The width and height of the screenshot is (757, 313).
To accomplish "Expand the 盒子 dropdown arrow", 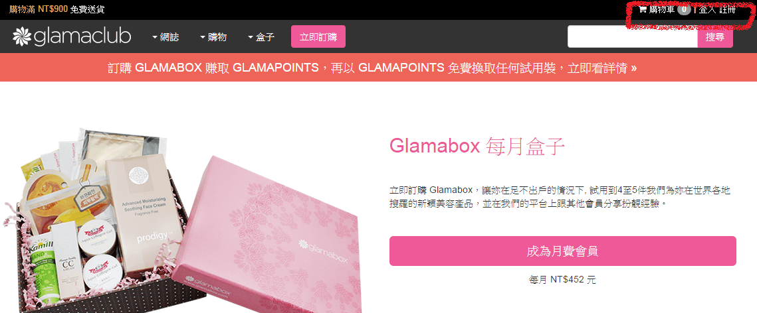I will pos(251,37).
